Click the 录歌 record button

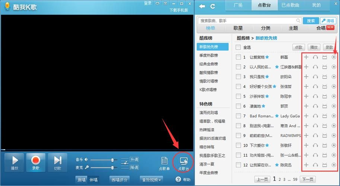[x=36, y=162]
